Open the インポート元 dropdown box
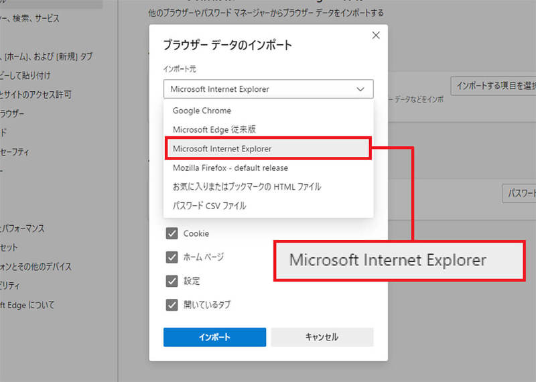Image resolution: width=536 pixels, height=382 pixels. pyautogui.click(x=269, y=89)
